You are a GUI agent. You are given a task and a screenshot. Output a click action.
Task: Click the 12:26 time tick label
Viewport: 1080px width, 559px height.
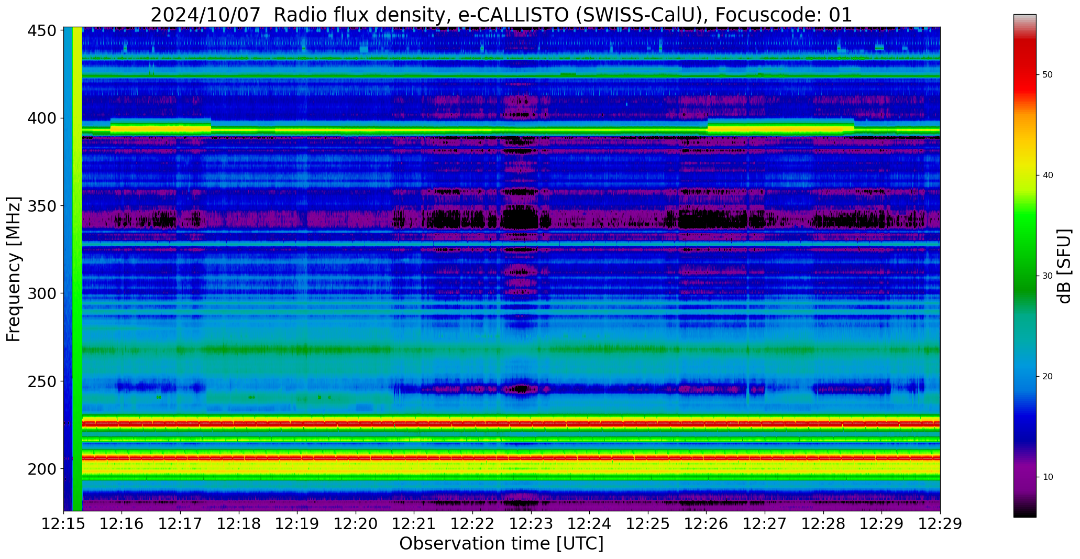[706, 524]
